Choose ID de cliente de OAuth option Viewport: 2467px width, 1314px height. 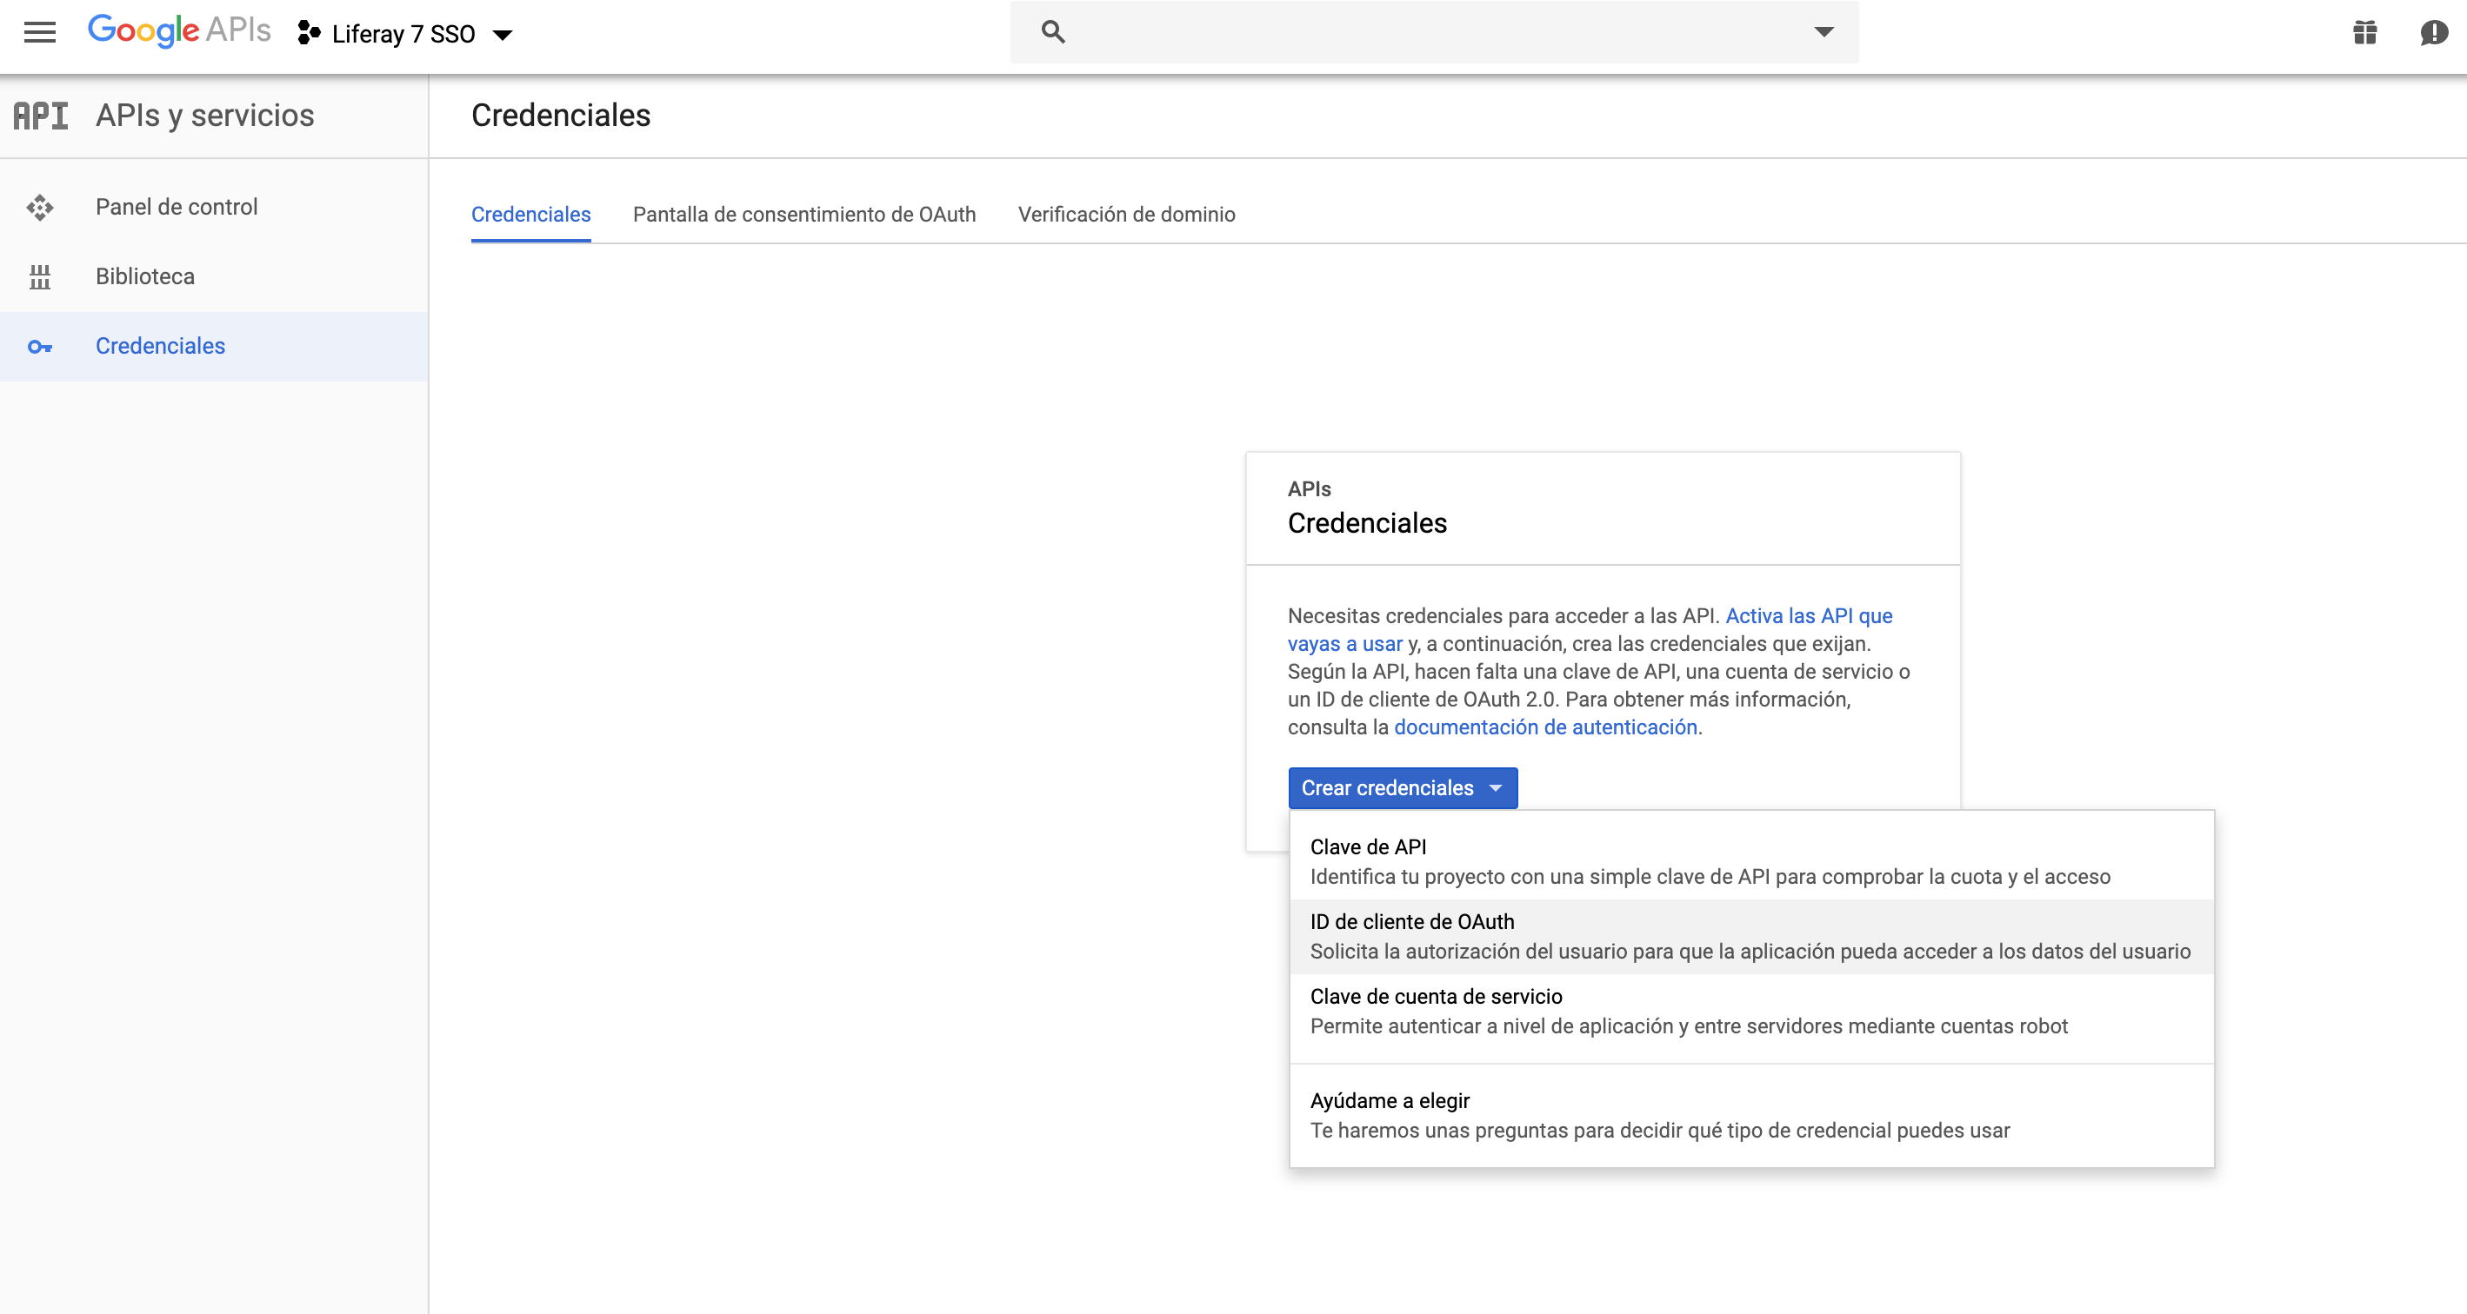1751,937
